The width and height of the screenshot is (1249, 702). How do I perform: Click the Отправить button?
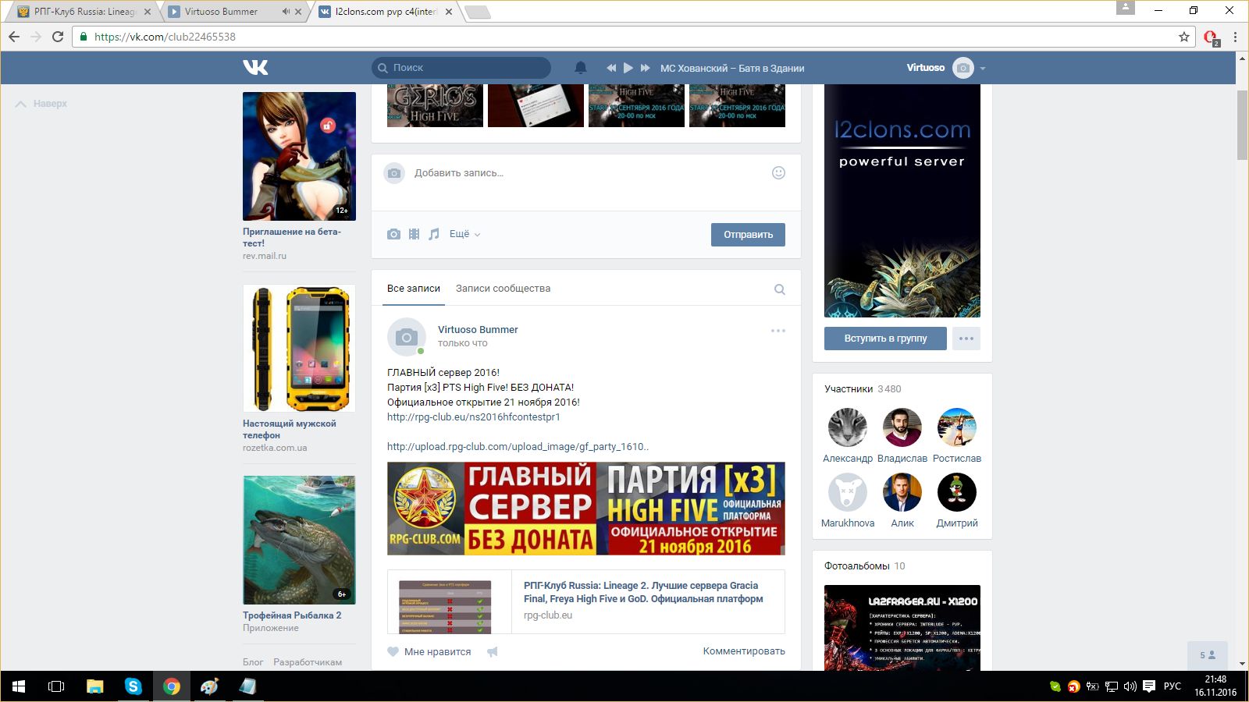pos(748,235)
